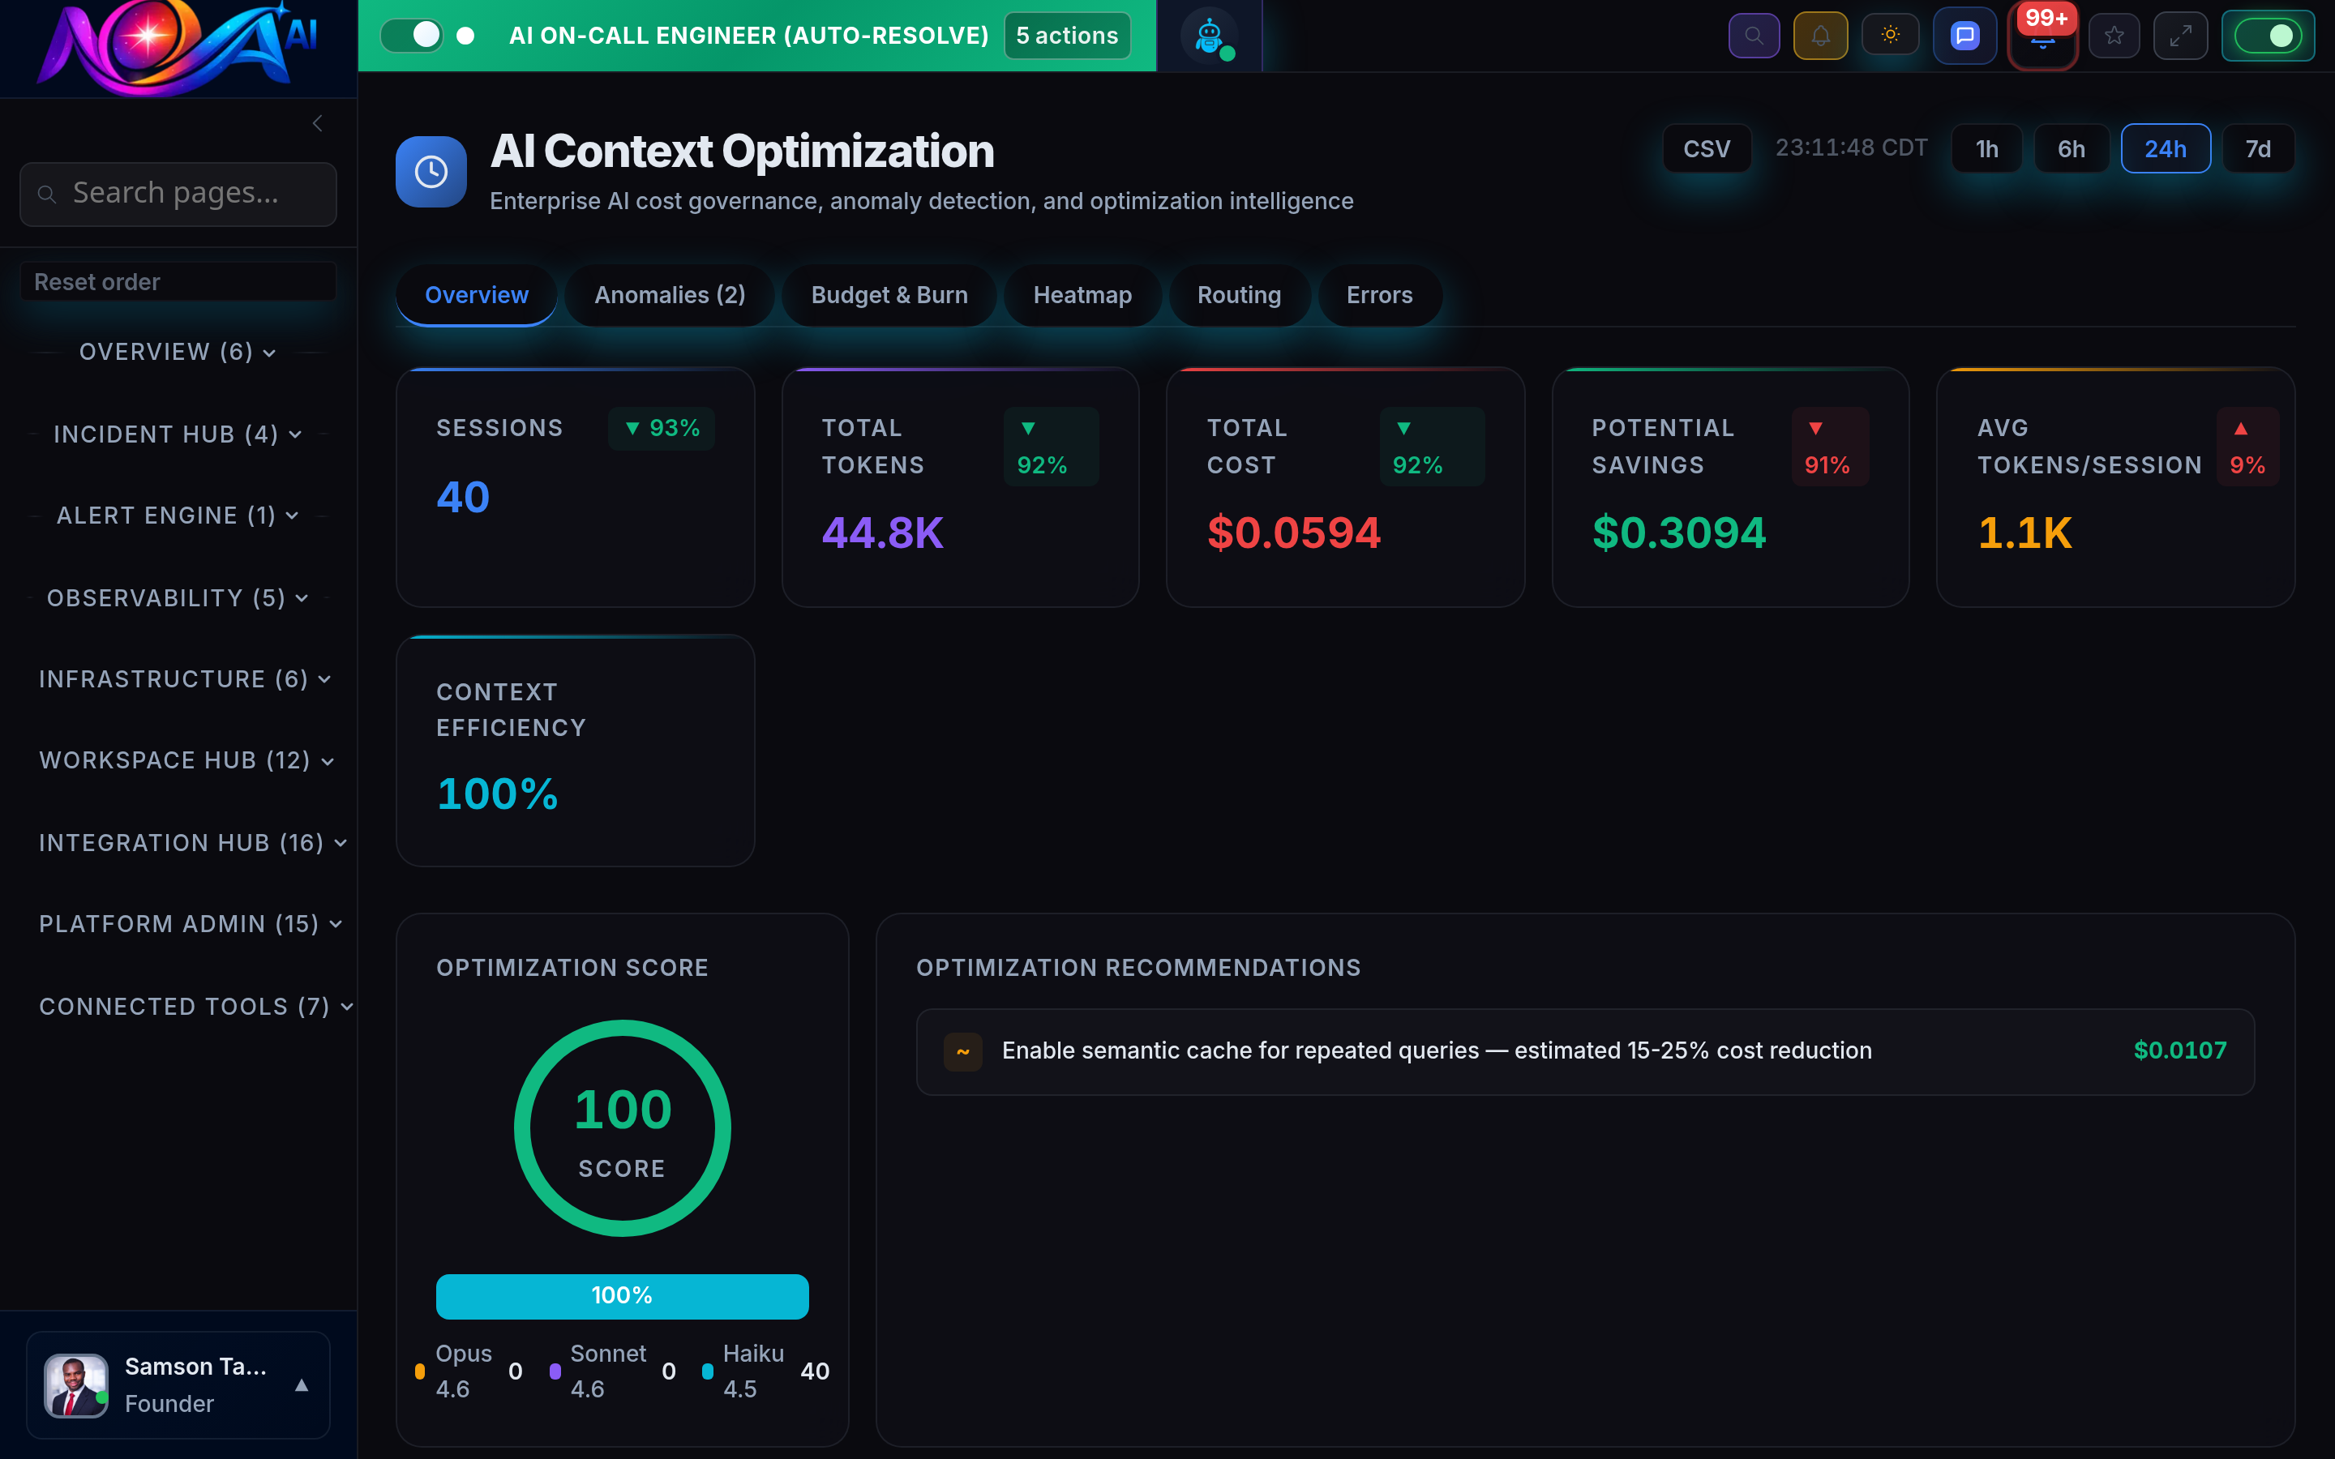Open the search icon in the top bar
This screenshot has width=2335, height=1459.
click(1754, 35)
